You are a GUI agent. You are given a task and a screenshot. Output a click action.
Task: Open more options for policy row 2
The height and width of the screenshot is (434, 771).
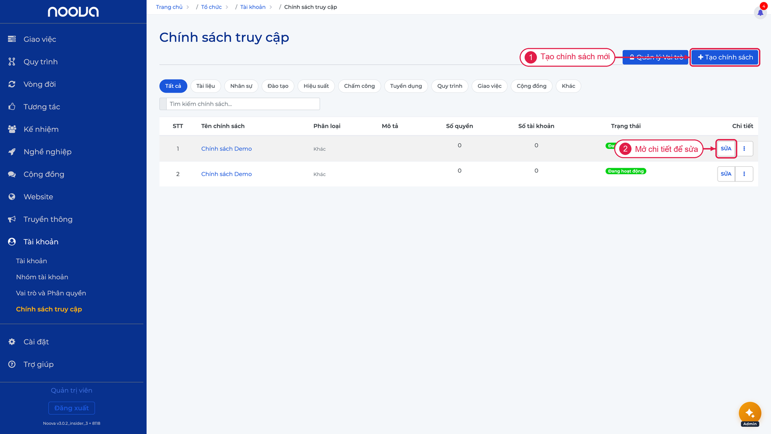click(744, 174)
